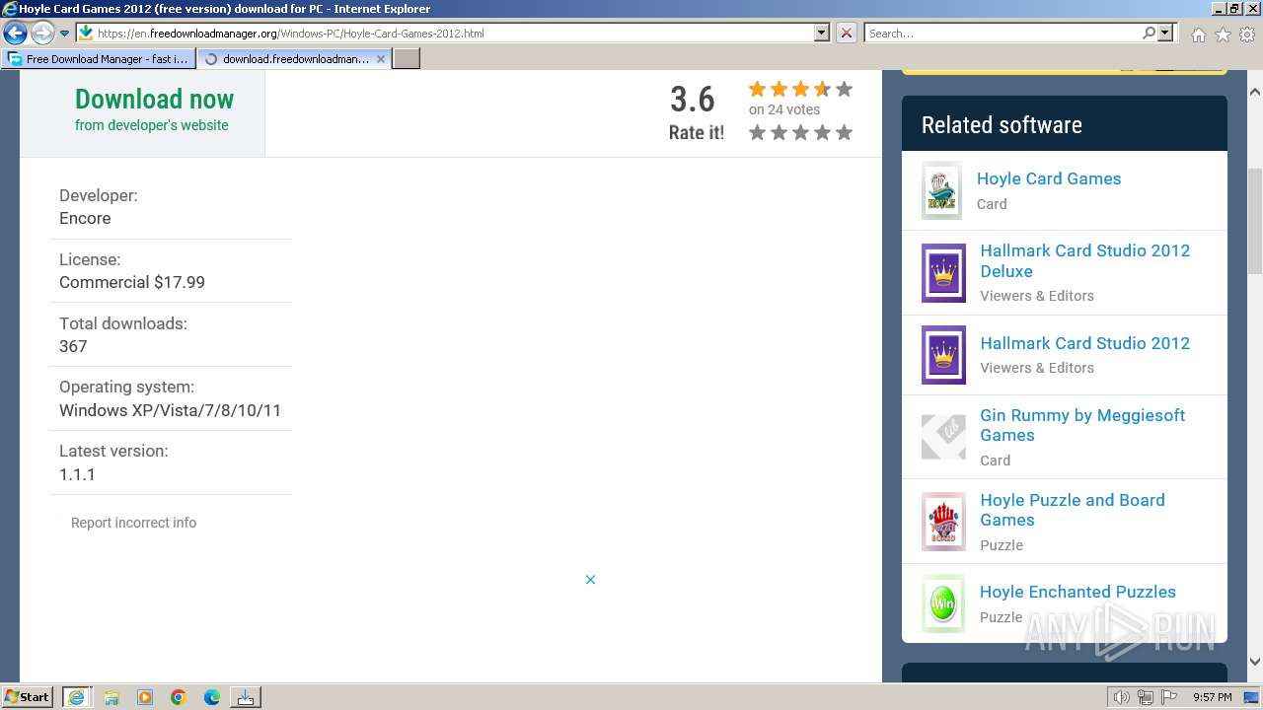1263x710 pixels.
Task: Open Internet Explorer taskbar button
Action: point(77,697)
